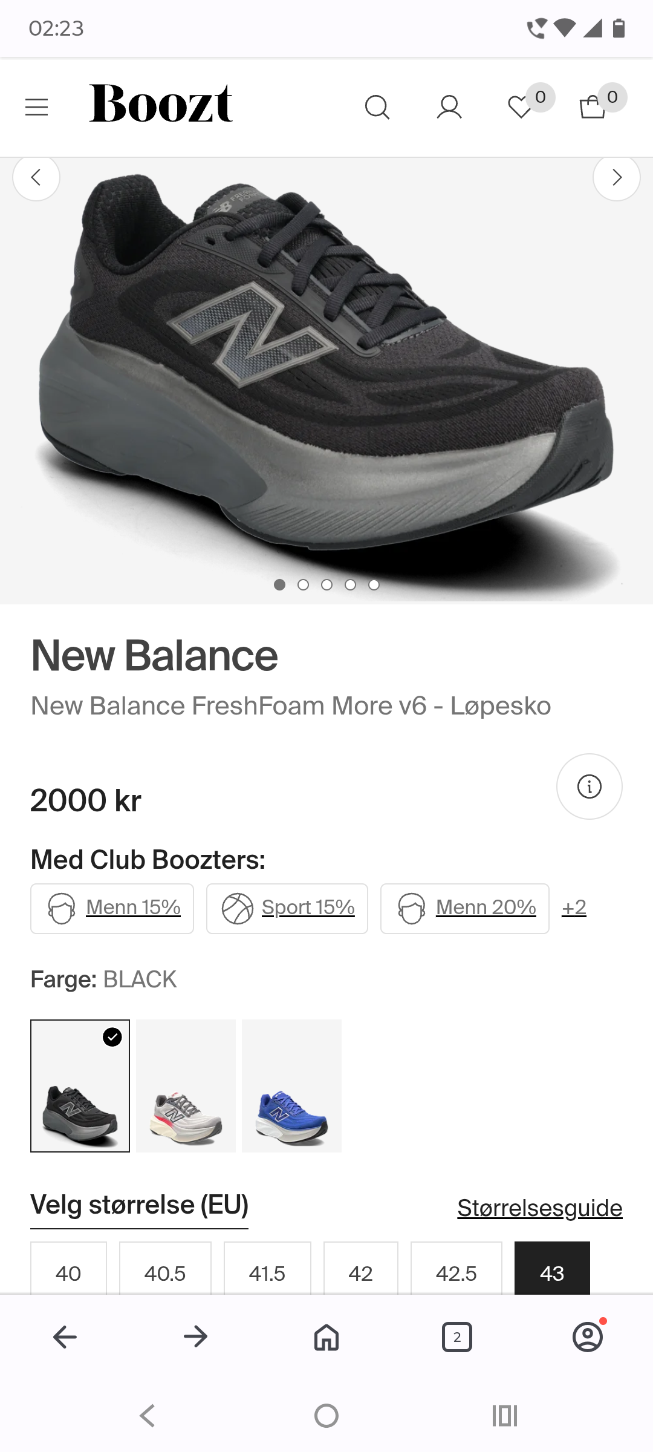Open the browser profile icon

pos(588,1337)
